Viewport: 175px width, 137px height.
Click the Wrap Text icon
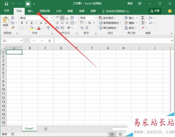click(72, 18)
